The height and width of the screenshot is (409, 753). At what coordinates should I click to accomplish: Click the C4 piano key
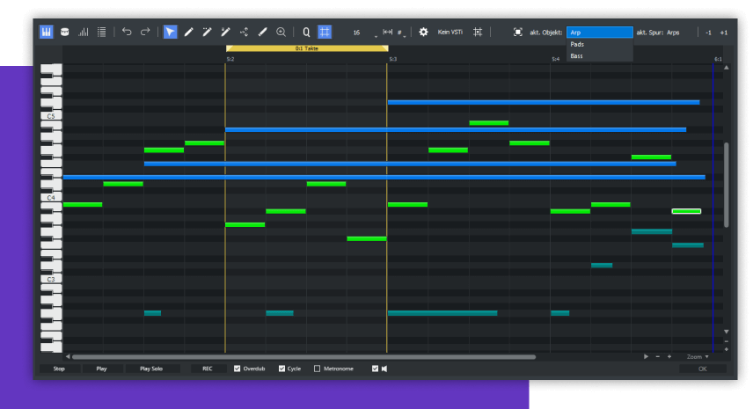tap(50, 198)
